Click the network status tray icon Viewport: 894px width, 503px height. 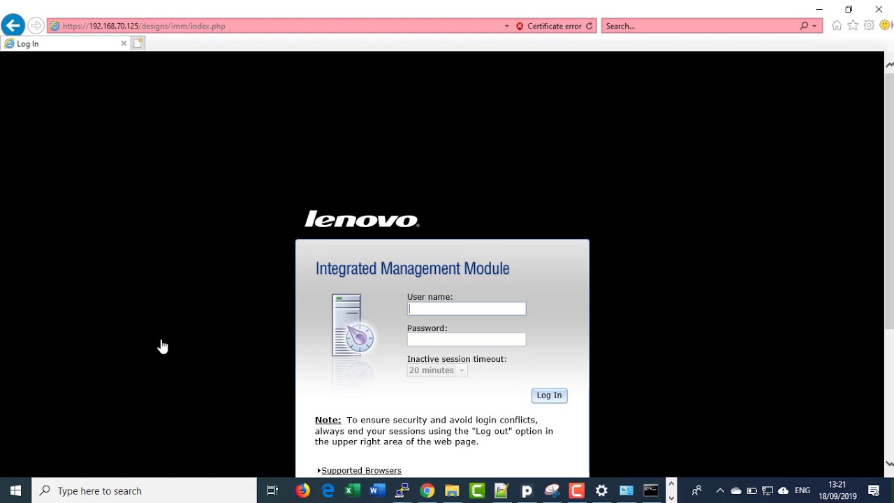click(768, 490)
